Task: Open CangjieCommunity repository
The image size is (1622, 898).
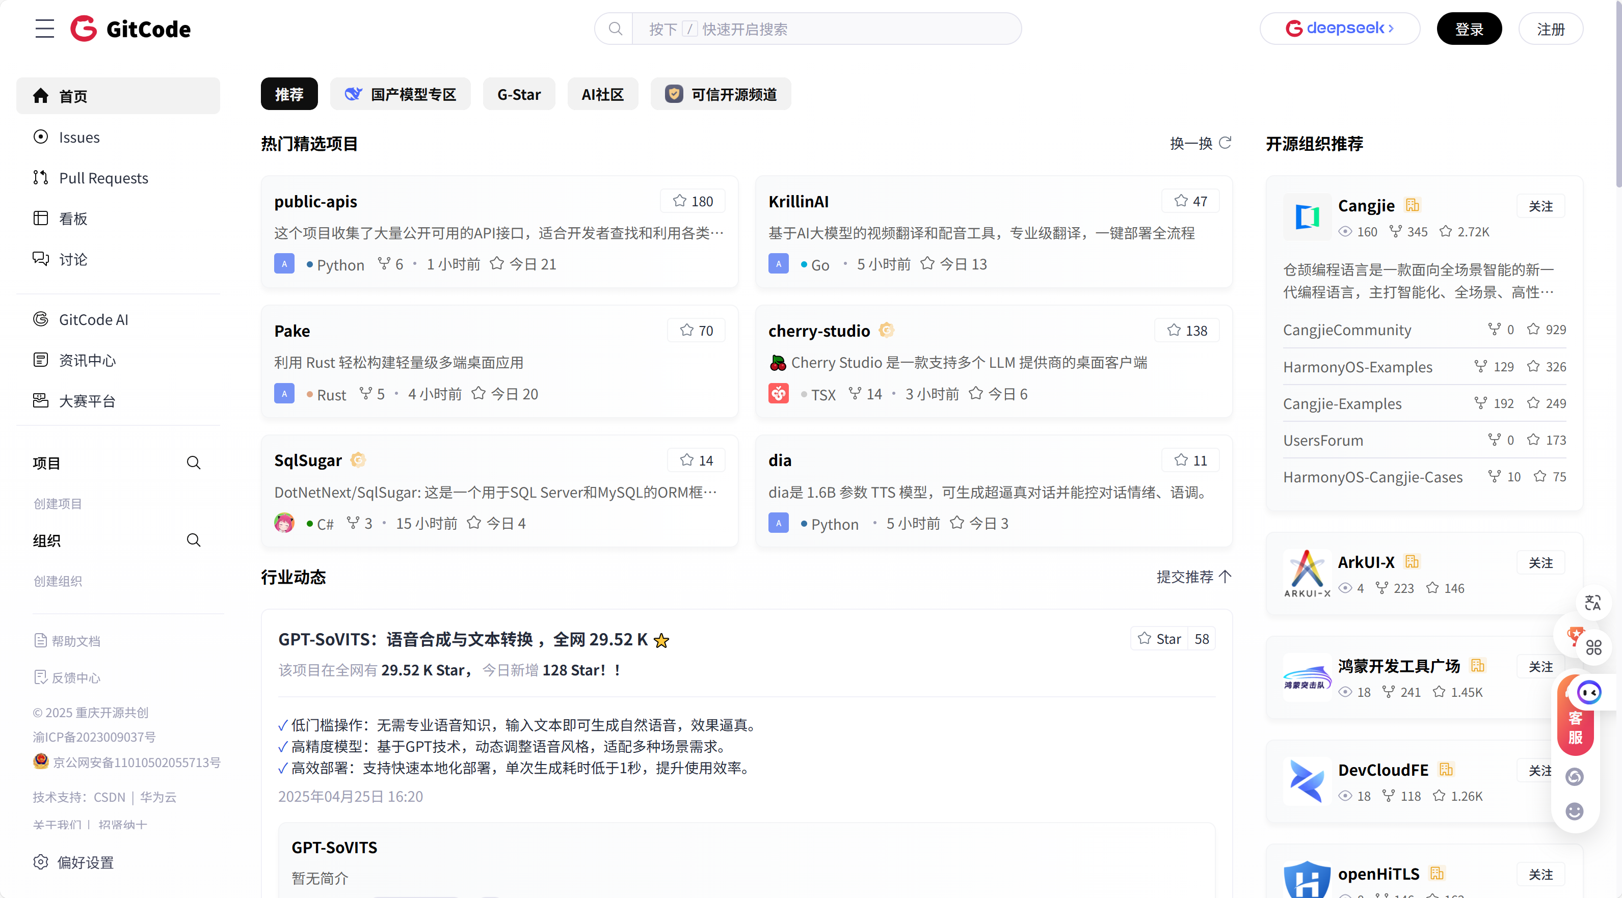Action: pos(1347,330)
